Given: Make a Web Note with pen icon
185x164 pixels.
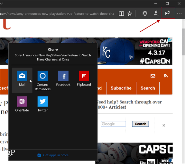Looking at the screenshot, I should click(x=156, y=13).
